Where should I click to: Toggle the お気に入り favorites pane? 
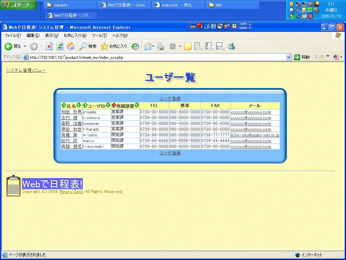click(x=114, y=46)
